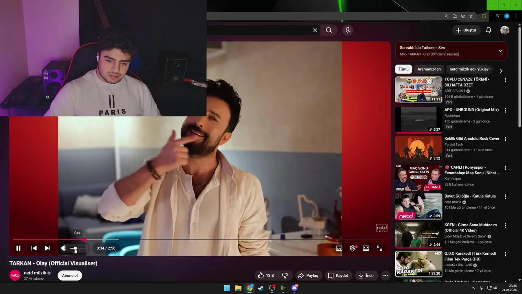Open the Keklik Gibi Anadolu Rock Cover thumbnail
522x294 pixels.
coord(418,149)
